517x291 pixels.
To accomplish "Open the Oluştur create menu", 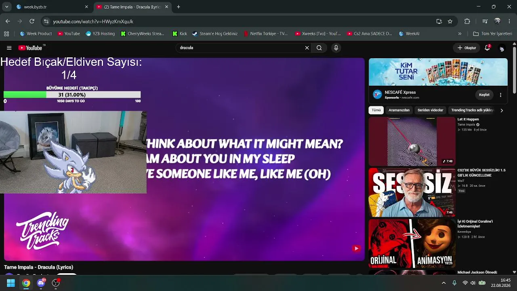I will [467, 48].
